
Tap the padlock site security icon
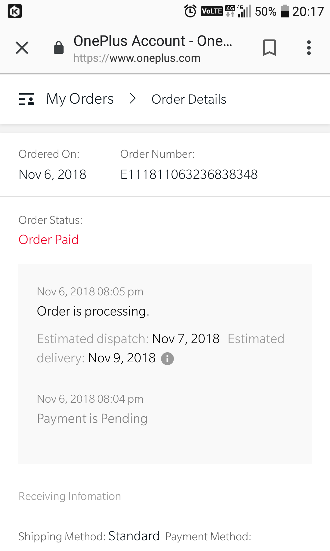point(58,47)
